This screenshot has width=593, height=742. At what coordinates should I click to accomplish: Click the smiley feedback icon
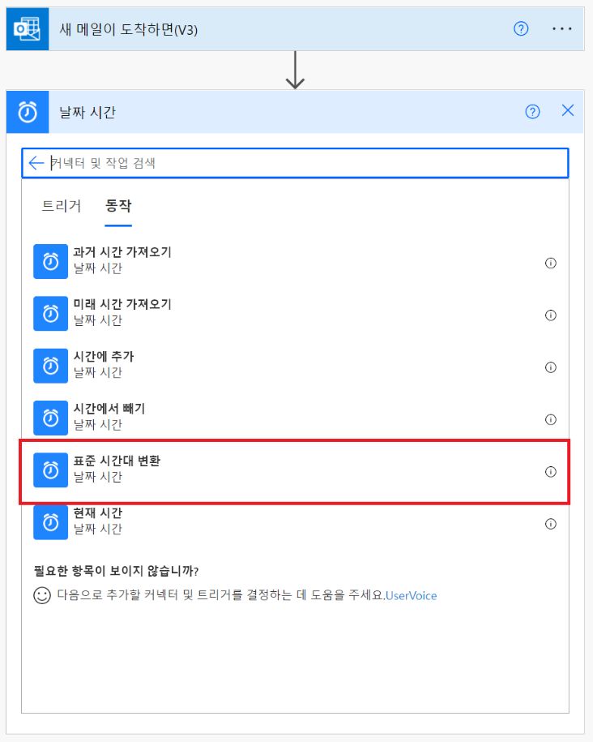pos(42,595)
